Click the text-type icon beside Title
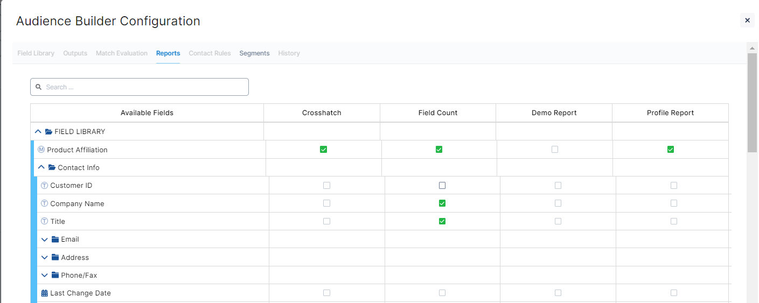Image resolution: width=759 pixels, height=303 pixels. (45, 221)
